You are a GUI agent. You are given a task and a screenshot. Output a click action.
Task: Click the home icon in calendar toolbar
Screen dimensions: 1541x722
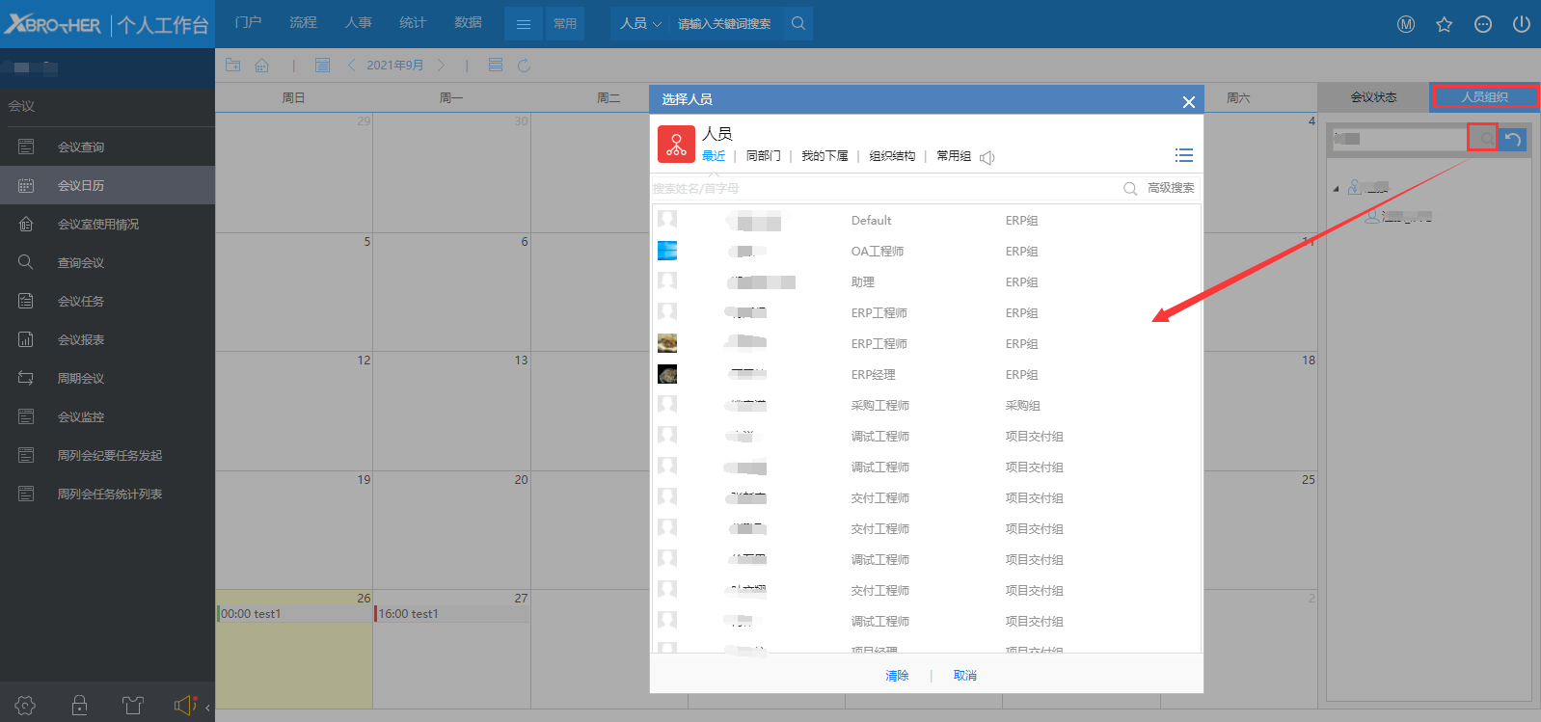pos(261,66)
